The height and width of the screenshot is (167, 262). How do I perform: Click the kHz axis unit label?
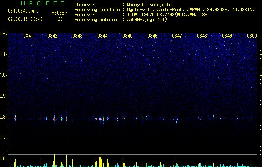(4, 34)
